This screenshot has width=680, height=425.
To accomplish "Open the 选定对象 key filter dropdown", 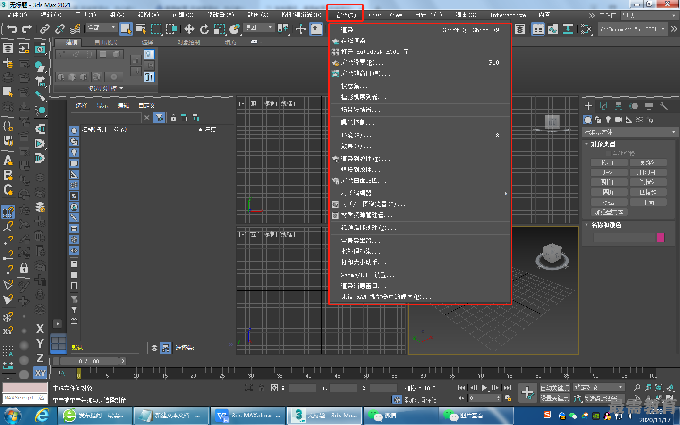I will point(599,388).
